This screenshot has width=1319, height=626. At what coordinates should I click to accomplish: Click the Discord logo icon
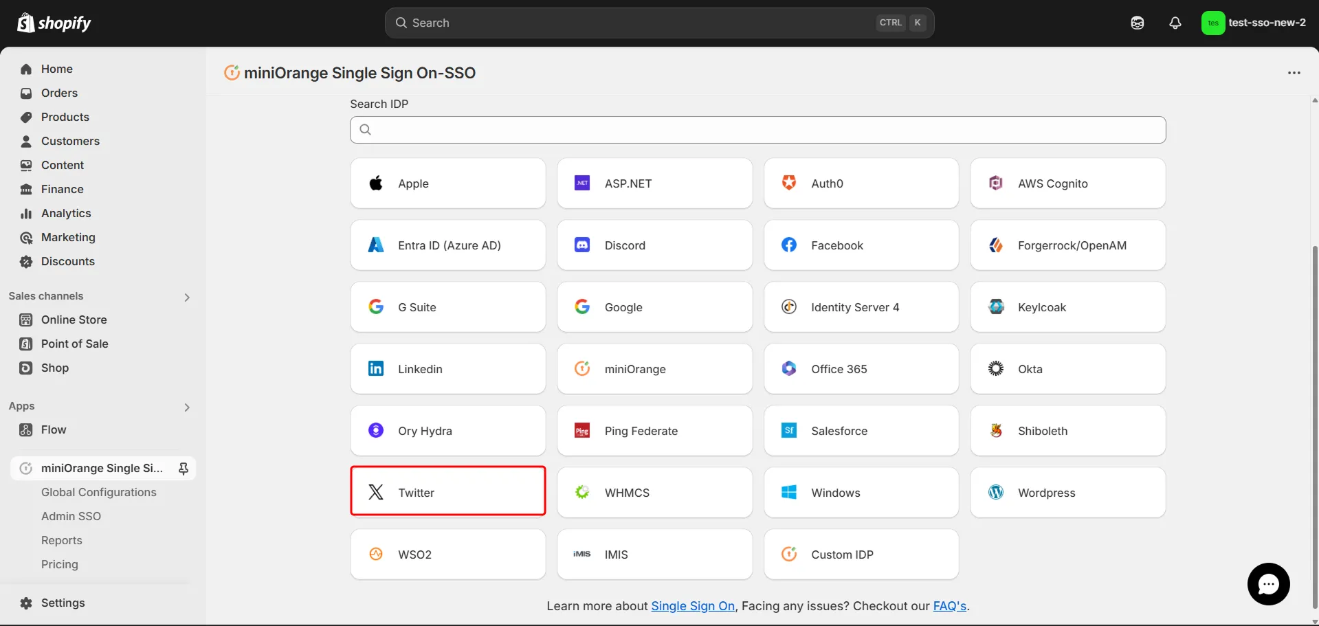tap(582, 245)
